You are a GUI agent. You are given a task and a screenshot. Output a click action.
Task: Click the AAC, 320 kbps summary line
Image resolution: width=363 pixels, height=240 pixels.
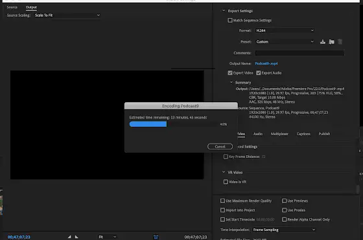tap(272, 102)
